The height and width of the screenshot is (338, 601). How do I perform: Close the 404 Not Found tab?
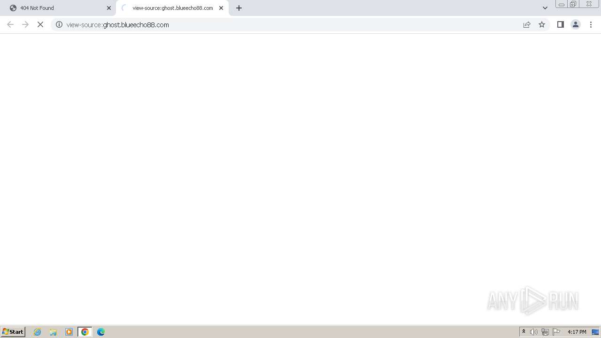tap(109, 8)
